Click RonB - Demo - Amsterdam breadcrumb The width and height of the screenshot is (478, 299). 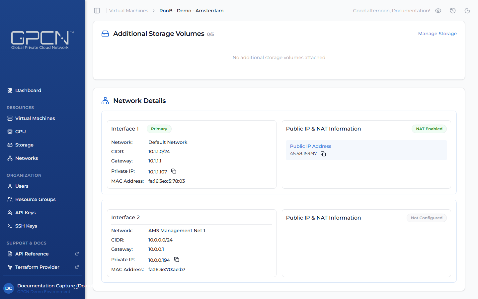[x=192, y=11]
